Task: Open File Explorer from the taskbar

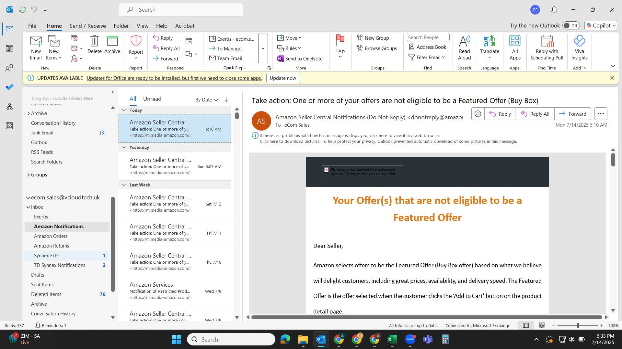Action: pos(303,339)
